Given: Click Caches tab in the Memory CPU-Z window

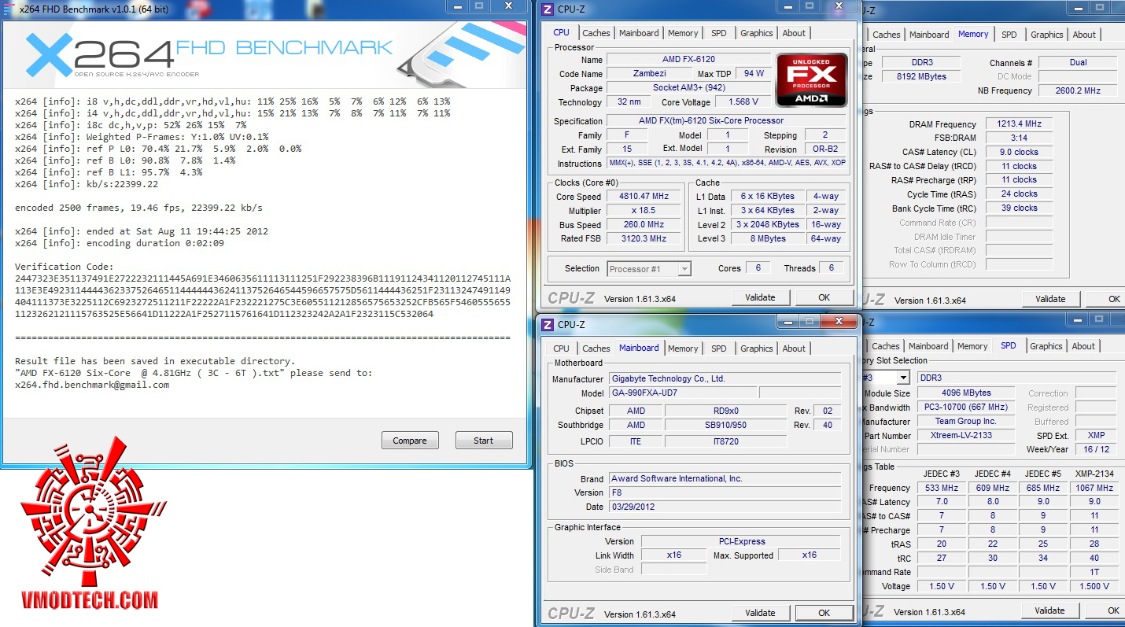Looking at the screenshot, I should tap(887, 35).
